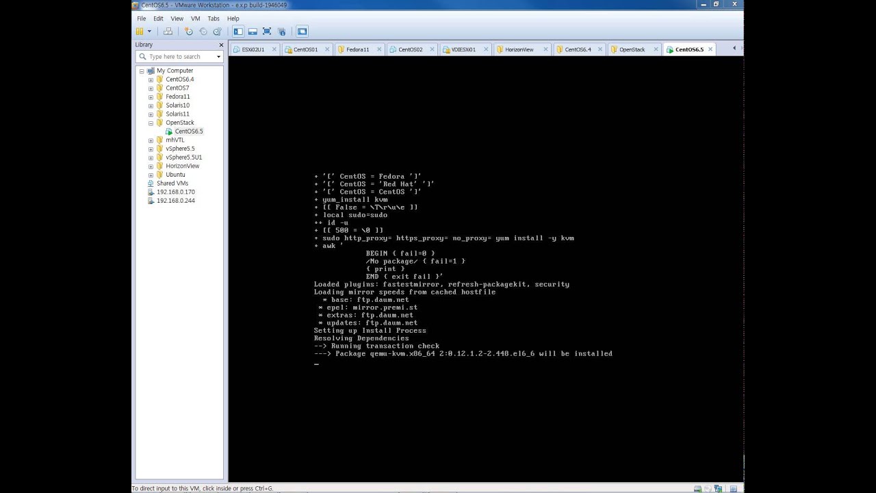This screenshot has width=876, height=493.
Task: Open the VM menu
Action: (196, 18)
